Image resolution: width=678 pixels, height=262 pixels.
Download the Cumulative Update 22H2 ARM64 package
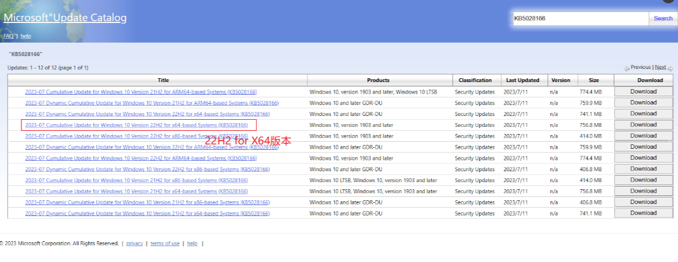[x=644, y=158]
